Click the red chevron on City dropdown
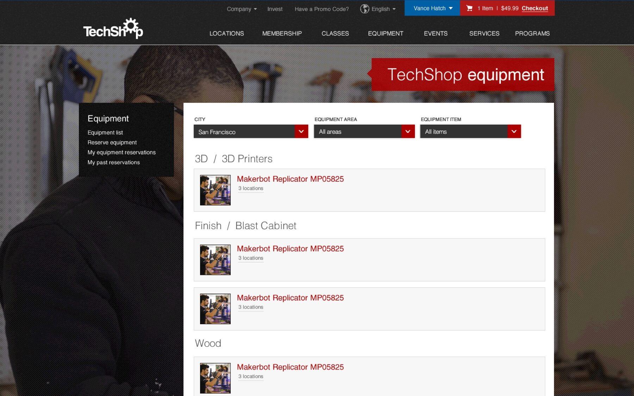Image resolution: width=634 pixels, height=396 pixels. pyautogui.click(x=301, y=132)
